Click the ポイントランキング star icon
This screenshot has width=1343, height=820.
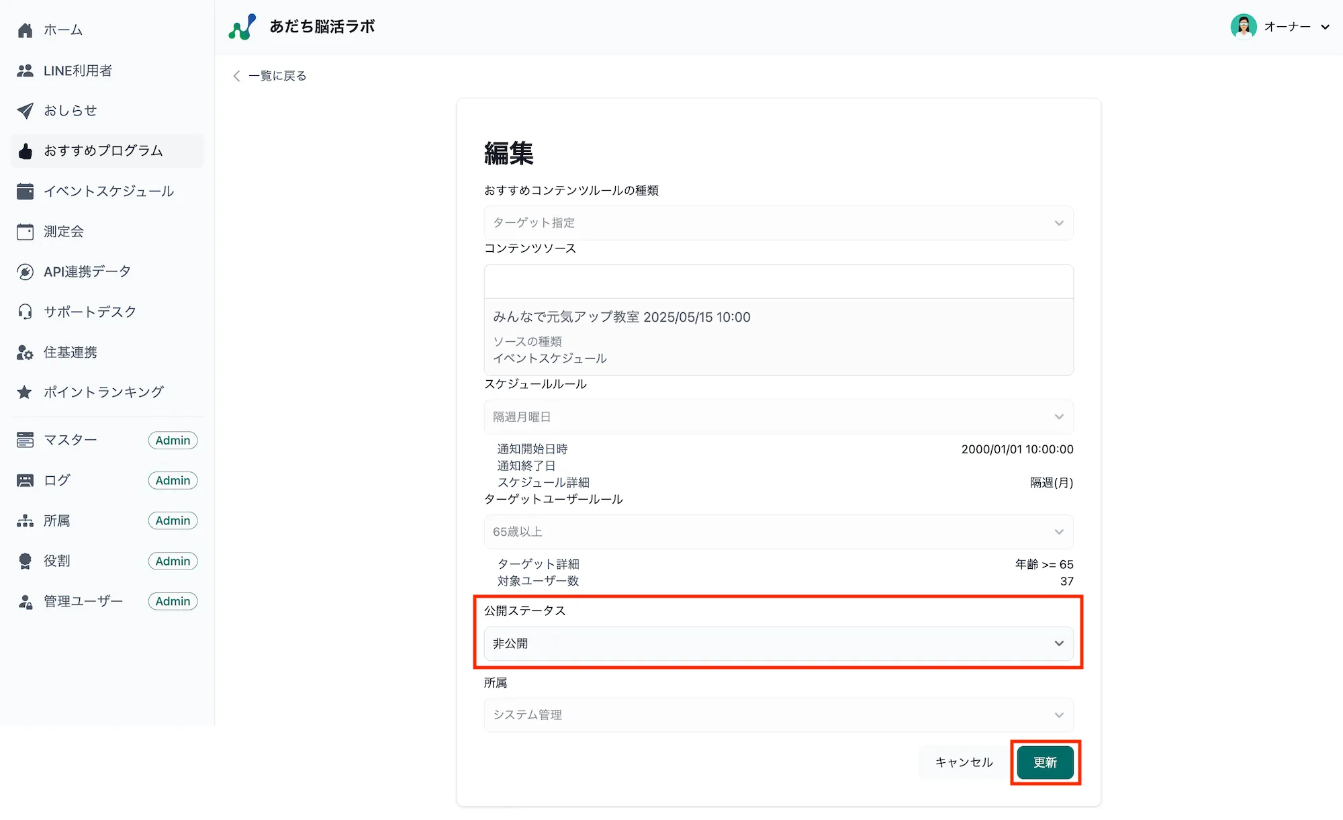(x=25, y=392)
